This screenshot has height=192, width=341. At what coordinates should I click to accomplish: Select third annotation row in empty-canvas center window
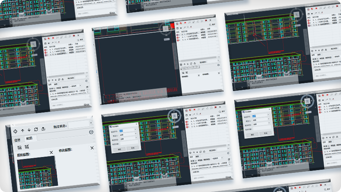tap(197, 38)
